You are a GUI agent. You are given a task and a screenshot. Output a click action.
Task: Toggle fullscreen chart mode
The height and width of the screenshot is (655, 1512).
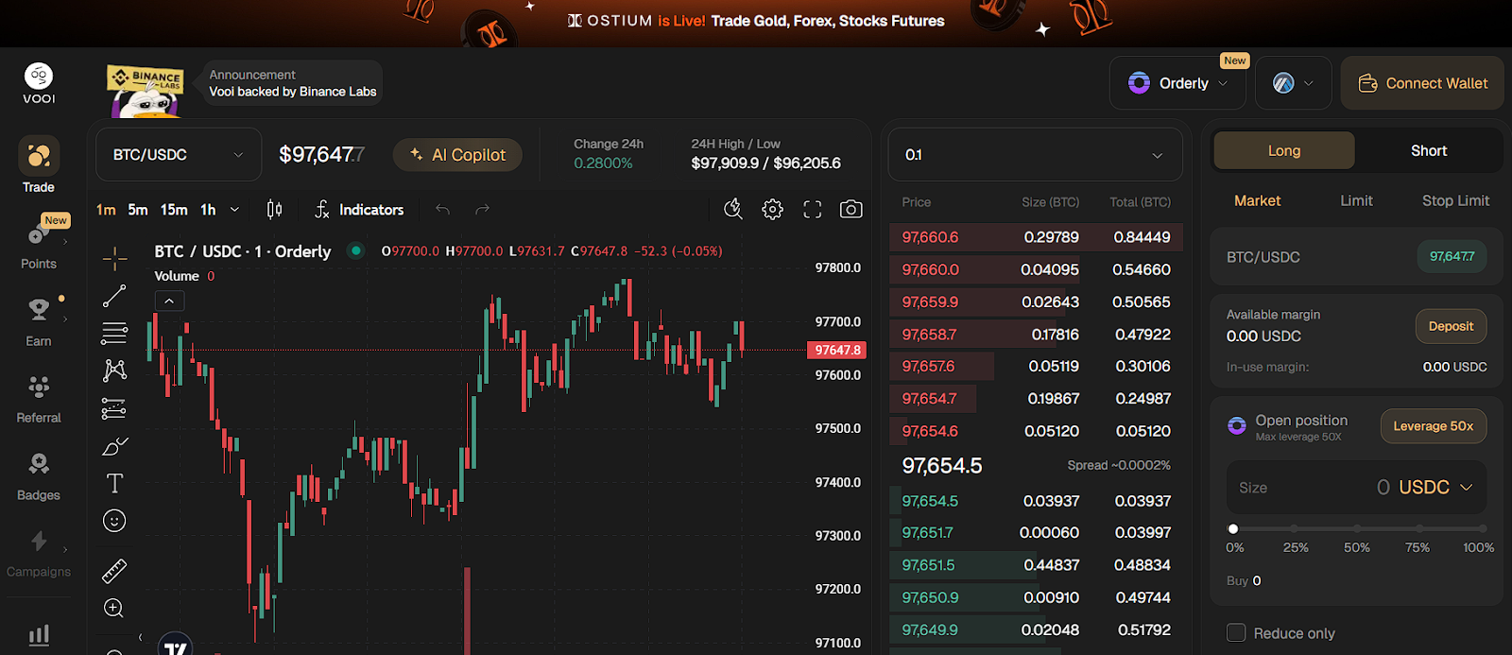click(813, 210)
